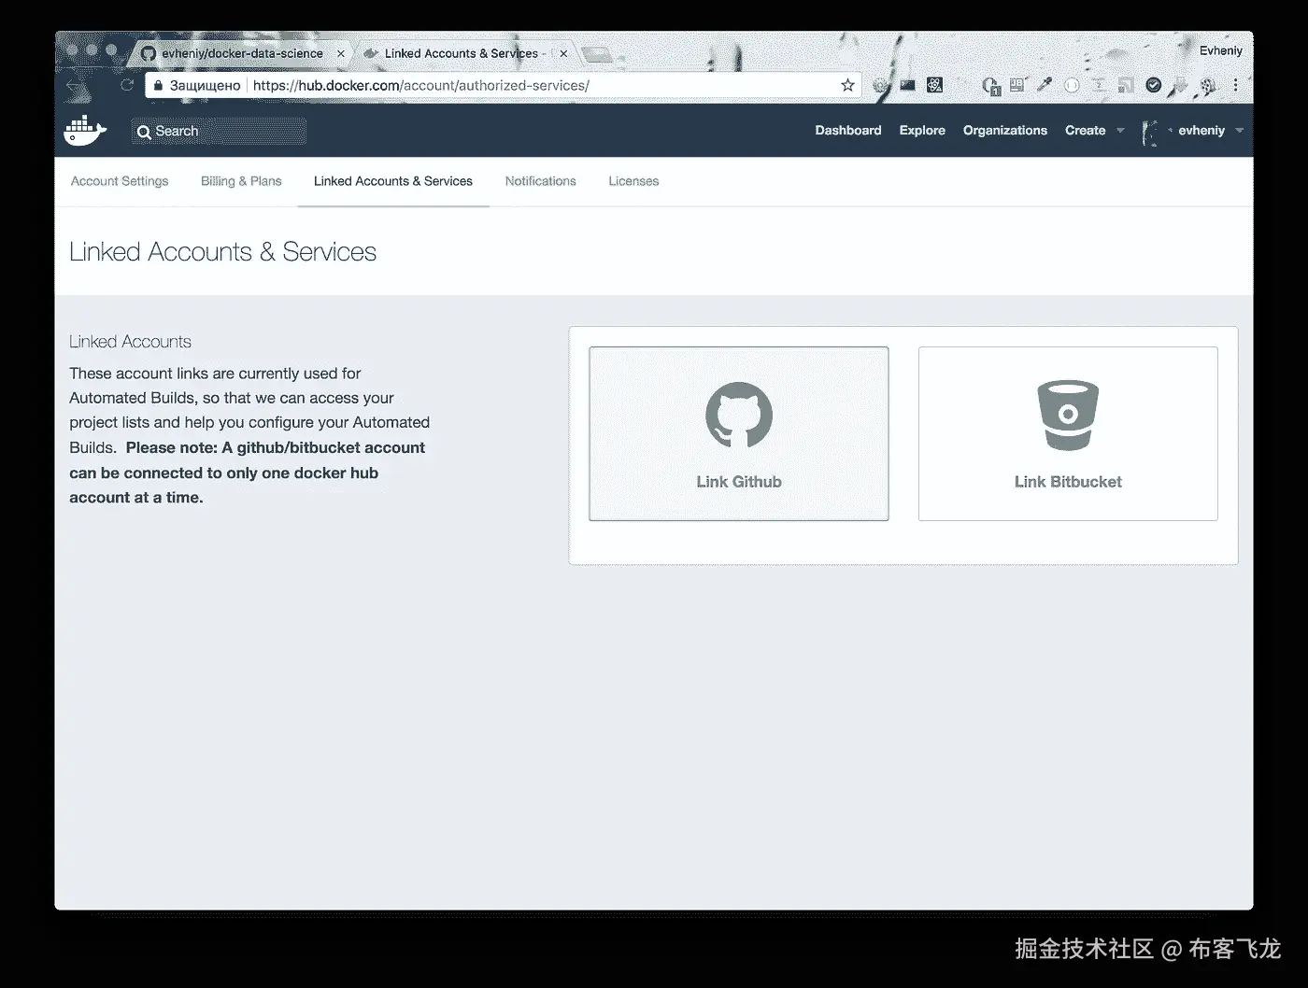
Task: Open the Explore nav link
Action: tap(922, 131)
